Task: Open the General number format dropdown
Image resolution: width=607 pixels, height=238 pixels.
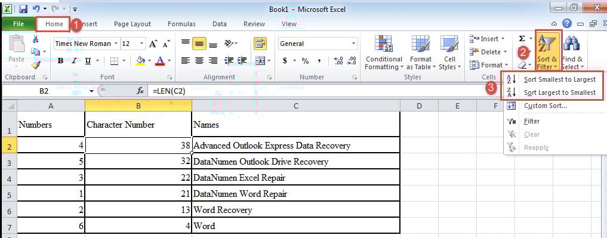Action: (x=353, y=44)
